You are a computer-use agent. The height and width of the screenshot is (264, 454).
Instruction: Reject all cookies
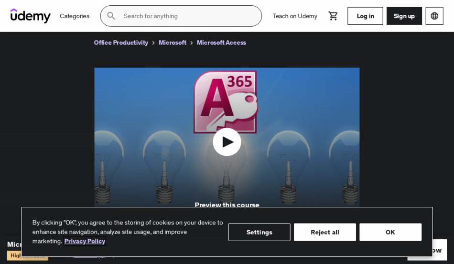coord(325,232)
